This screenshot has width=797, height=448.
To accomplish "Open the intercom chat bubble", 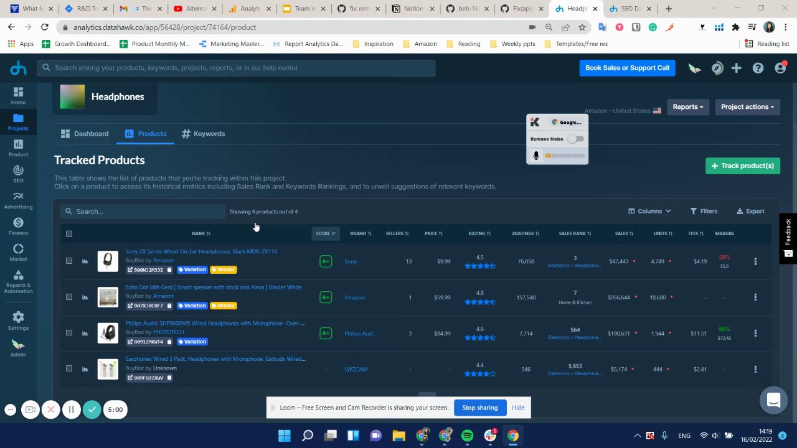I will pyautogui.click(x=773, y=400).
